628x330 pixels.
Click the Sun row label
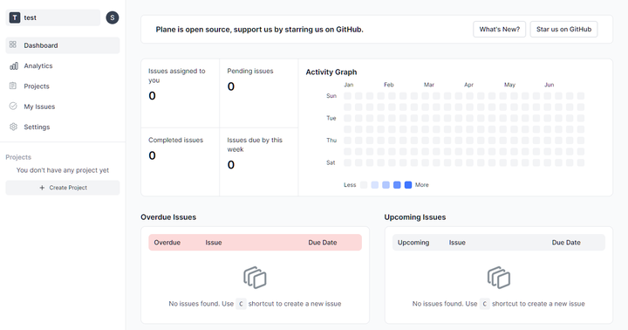(331, 96)
